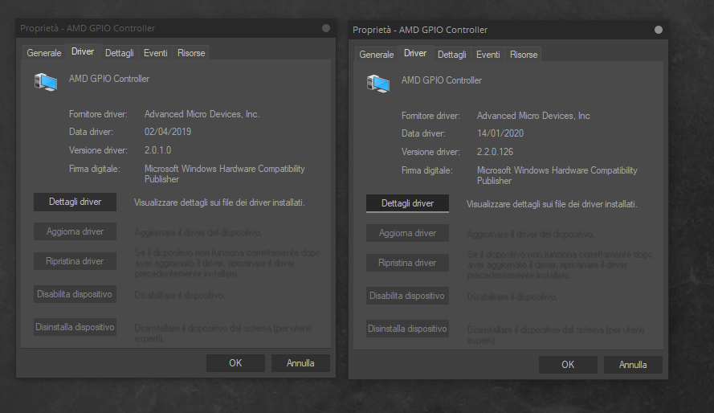Screen dimensions: 714x413
Task: Confirm with OK in left window
Action: [x=235, y=363]
